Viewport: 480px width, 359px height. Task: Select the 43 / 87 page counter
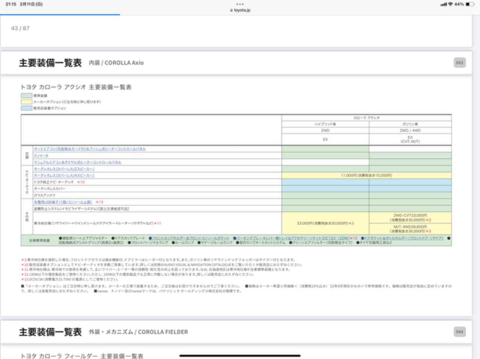(20, 28)
